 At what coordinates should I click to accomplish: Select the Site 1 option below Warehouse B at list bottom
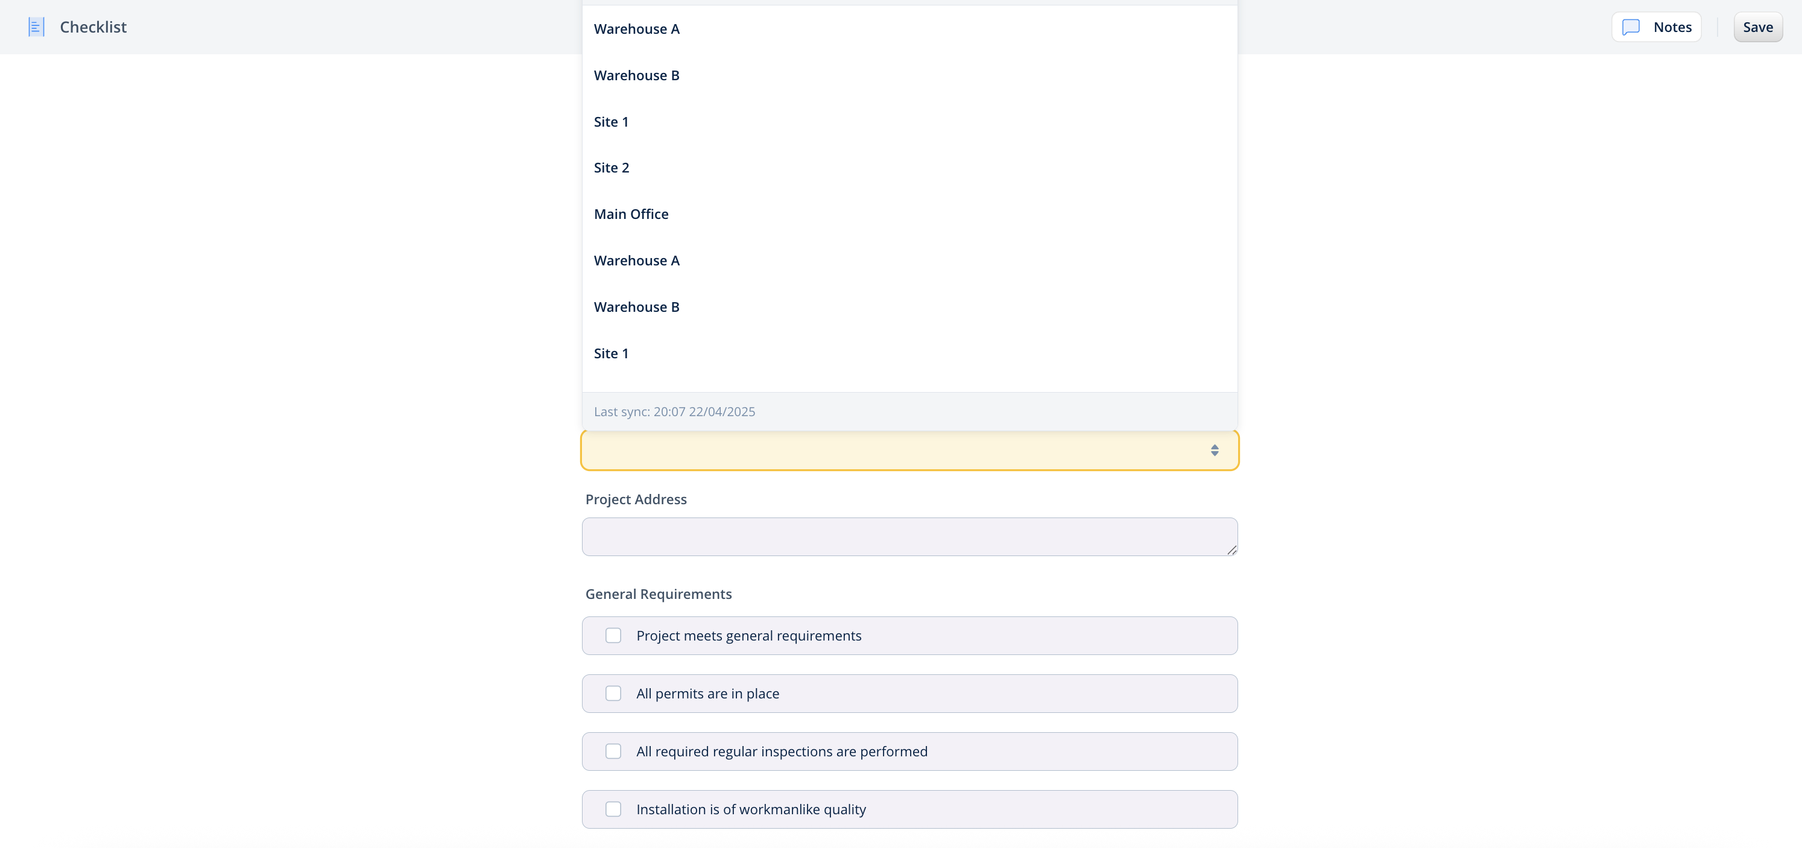coord(611,353)
